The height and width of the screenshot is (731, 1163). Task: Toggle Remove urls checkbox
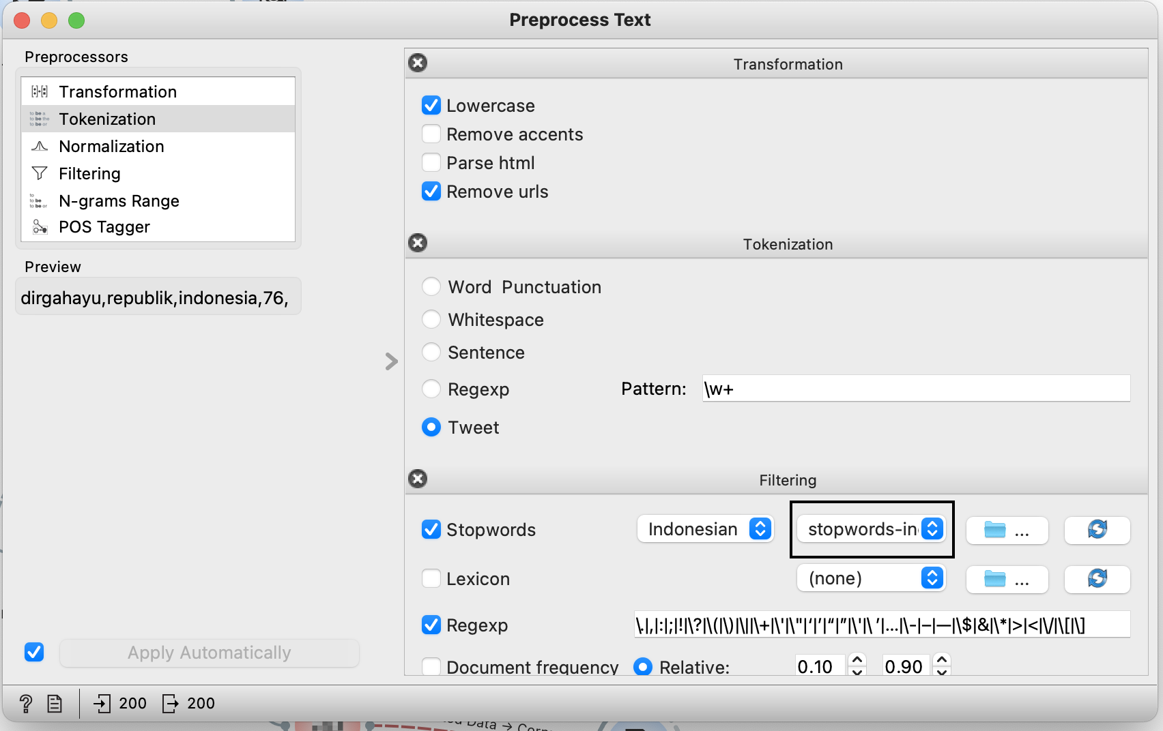click(431, 191)
